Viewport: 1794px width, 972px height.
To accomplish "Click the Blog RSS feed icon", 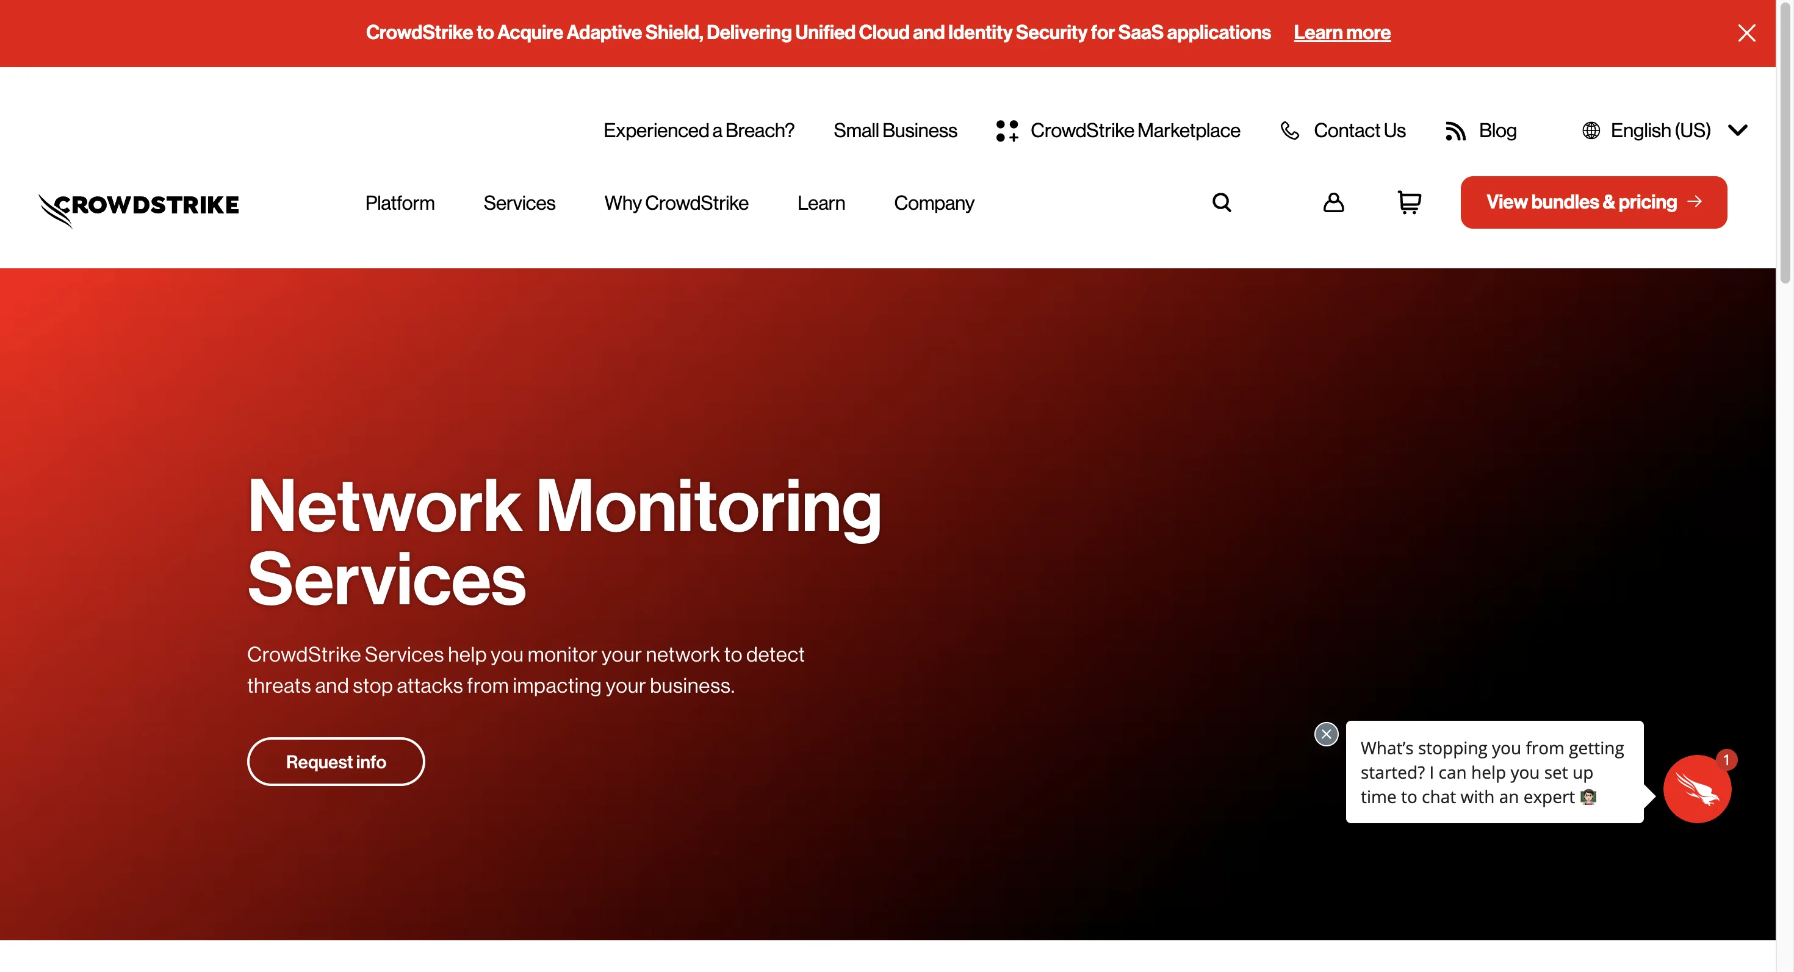I will click(x=1455, y=131).
